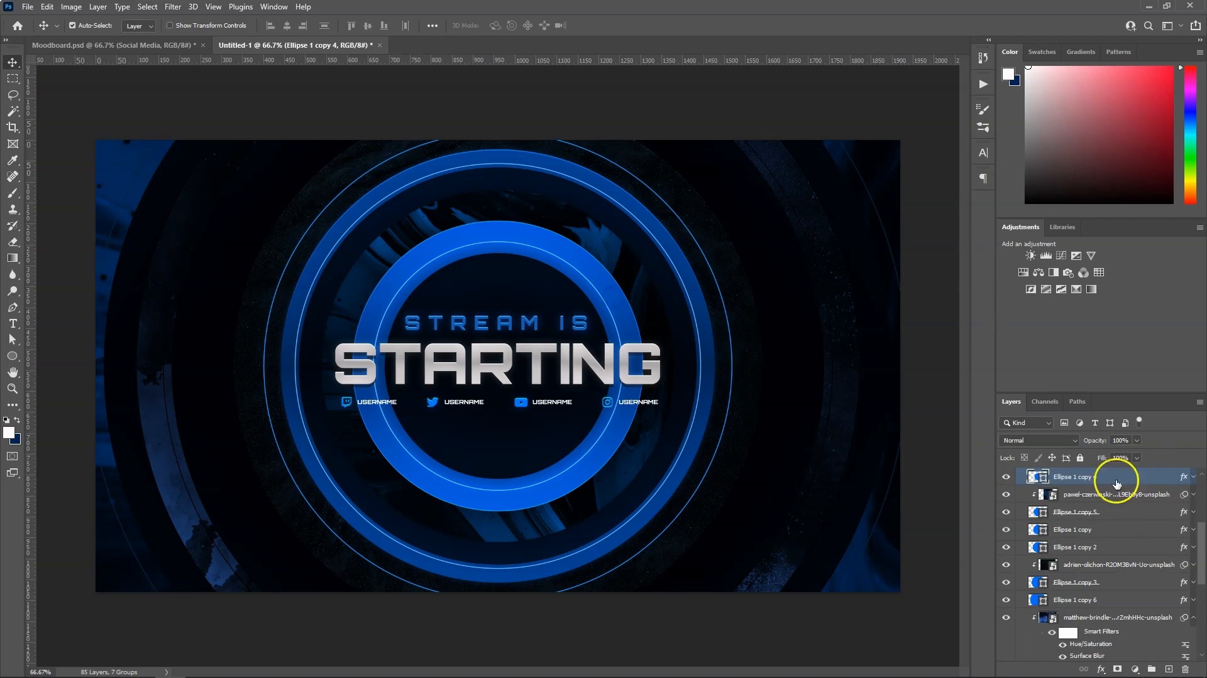Select the Rectangular Marquee tool
This screenshot has height=678, width=1207.
pos(13,78)
